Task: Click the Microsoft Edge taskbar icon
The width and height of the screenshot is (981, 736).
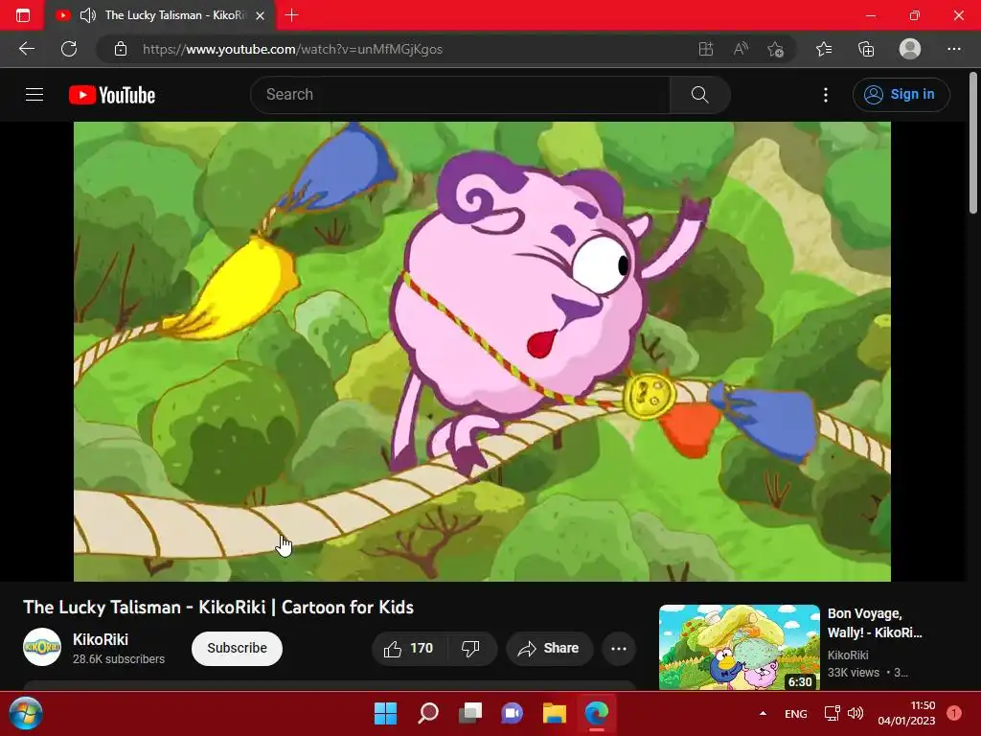Action: (x=596, y=713)
